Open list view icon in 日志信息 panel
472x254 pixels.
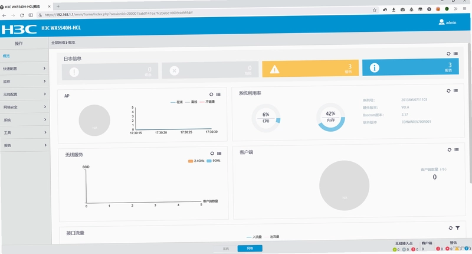click(455, 54)
